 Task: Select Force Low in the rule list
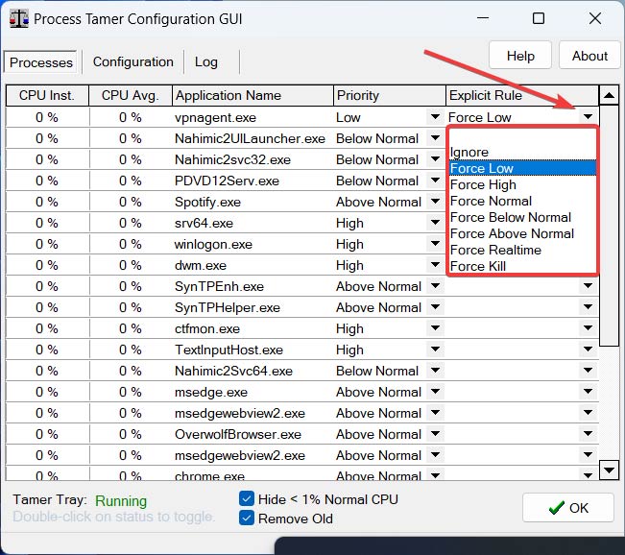(522, 168)
